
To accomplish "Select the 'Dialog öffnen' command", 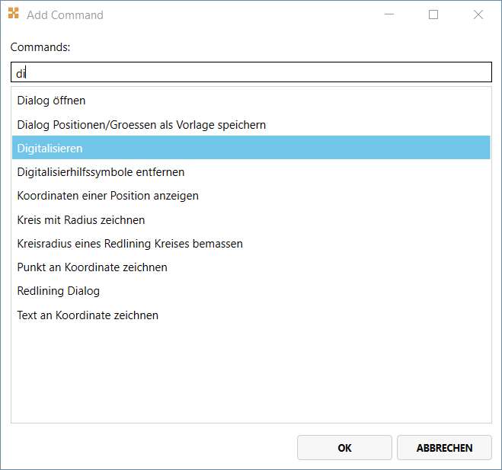I will click(51, 100).
